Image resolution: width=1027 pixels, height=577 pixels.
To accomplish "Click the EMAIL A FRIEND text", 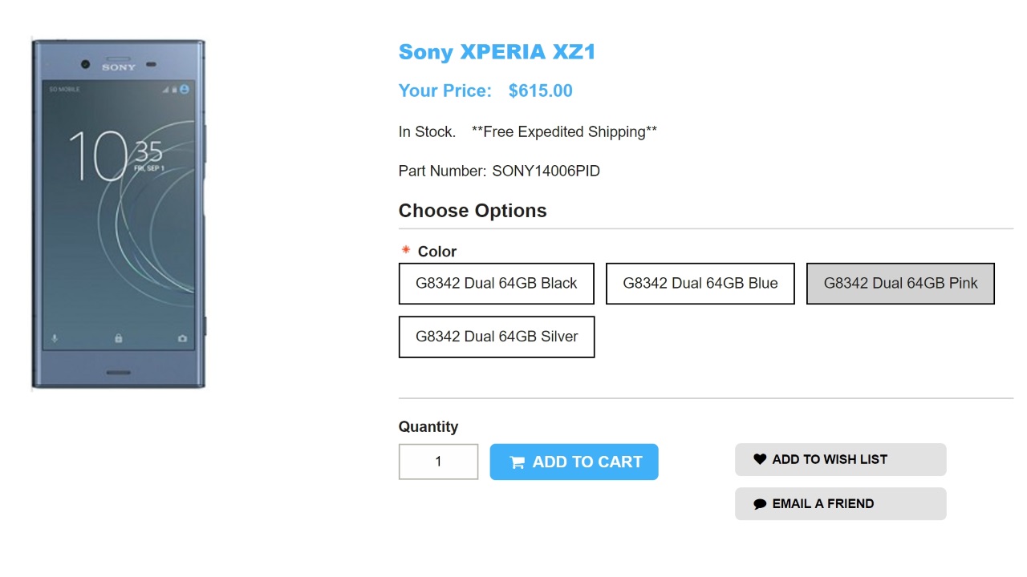I will tap(823, 504).
